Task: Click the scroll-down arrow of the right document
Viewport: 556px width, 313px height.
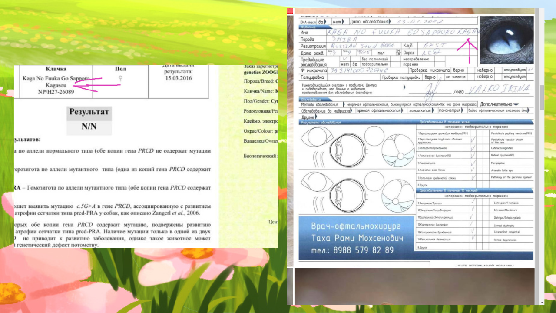Action: coord(542,302)
